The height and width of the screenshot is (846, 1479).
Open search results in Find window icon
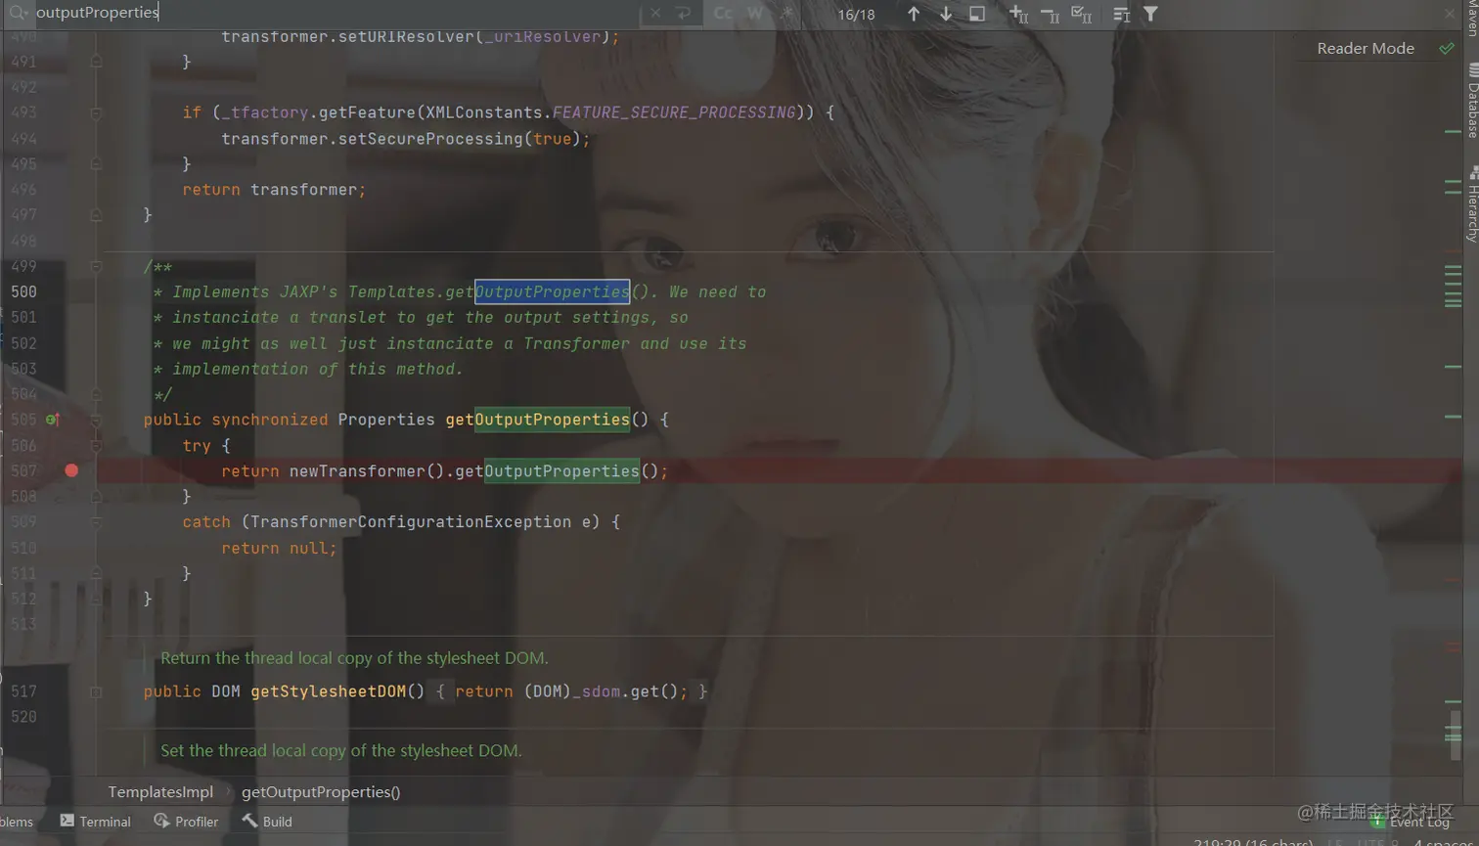(977, 14)
